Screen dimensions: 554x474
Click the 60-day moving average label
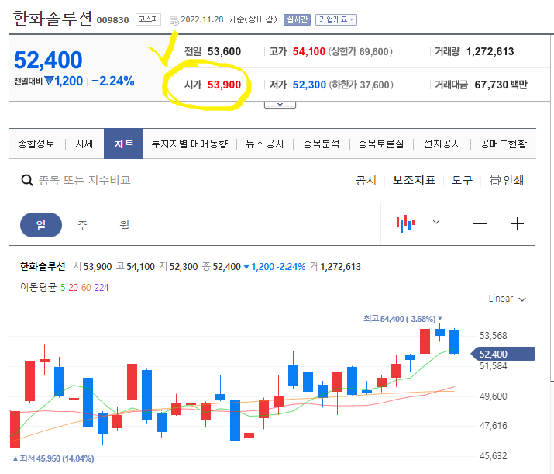point(86,288)
